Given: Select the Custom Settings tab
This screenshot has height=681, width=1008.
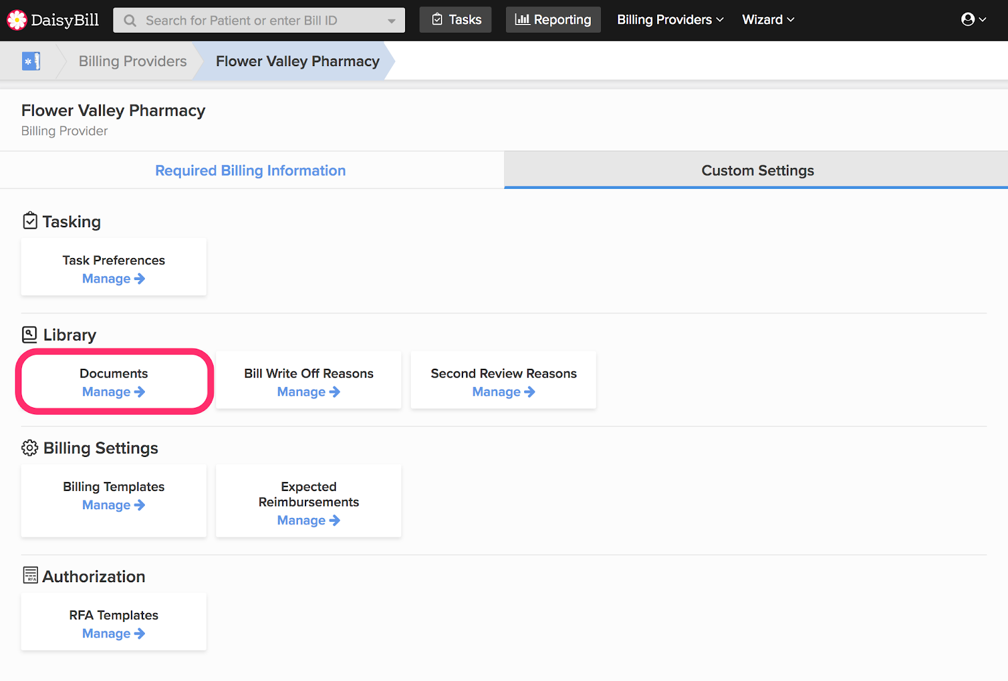Looking at the screenshot, I should pos(757,171).
